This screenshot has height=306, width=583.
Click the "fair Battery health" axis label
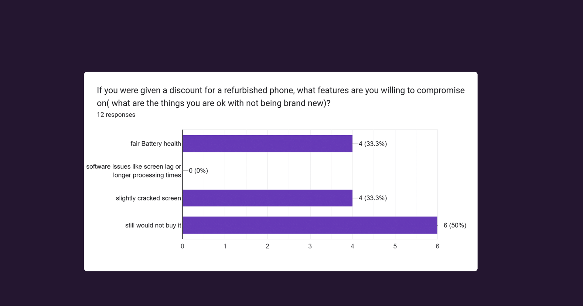click(155, 144)
